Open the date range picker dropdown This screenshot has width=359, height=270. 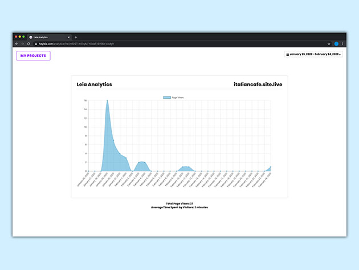point(313,54)
